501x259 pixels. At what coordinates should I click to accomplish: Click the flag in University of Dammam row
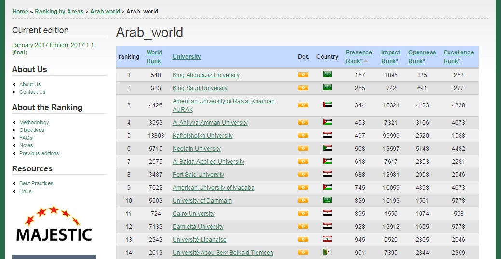(x=327, y=200)
